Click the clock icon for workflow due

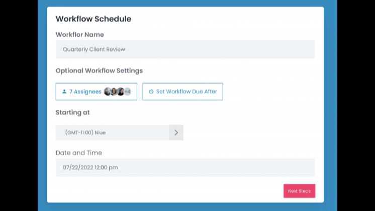click(x=151, y=92)
